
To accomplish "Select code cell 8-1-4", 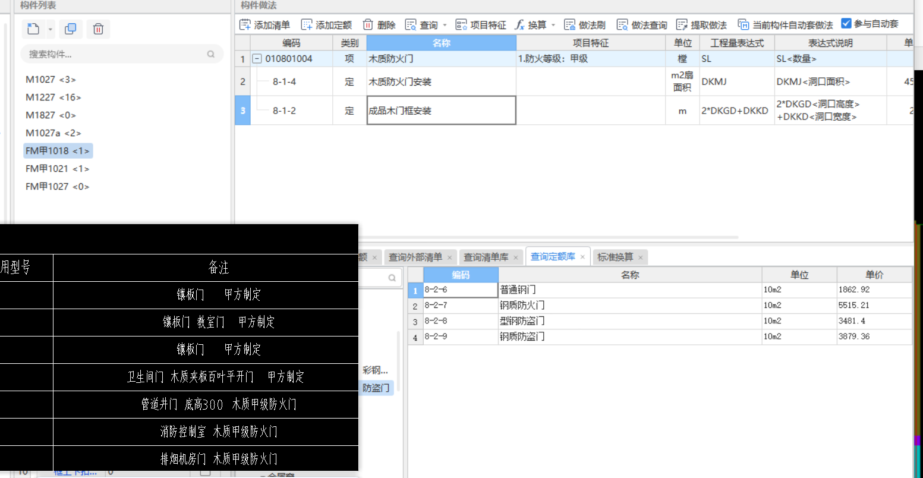I will coord(291,81).
